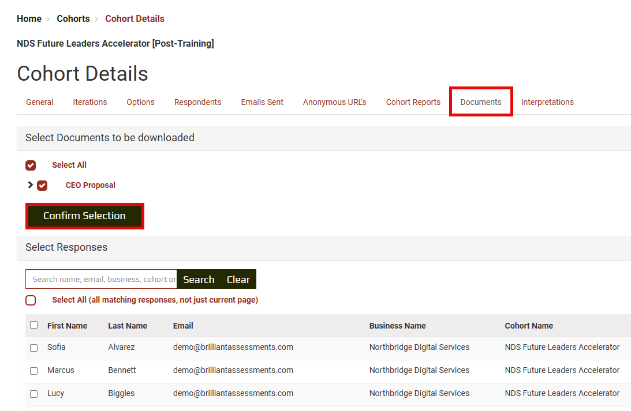Switch to the Interpretations tab
The height and width of the screenshot is (411, 631).
click(x=547, y=102)
